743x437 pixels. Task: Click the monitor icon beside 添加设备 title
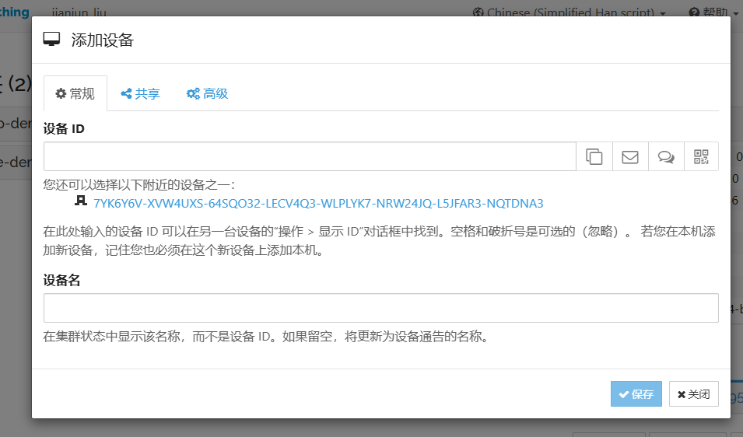pos(51,40)
